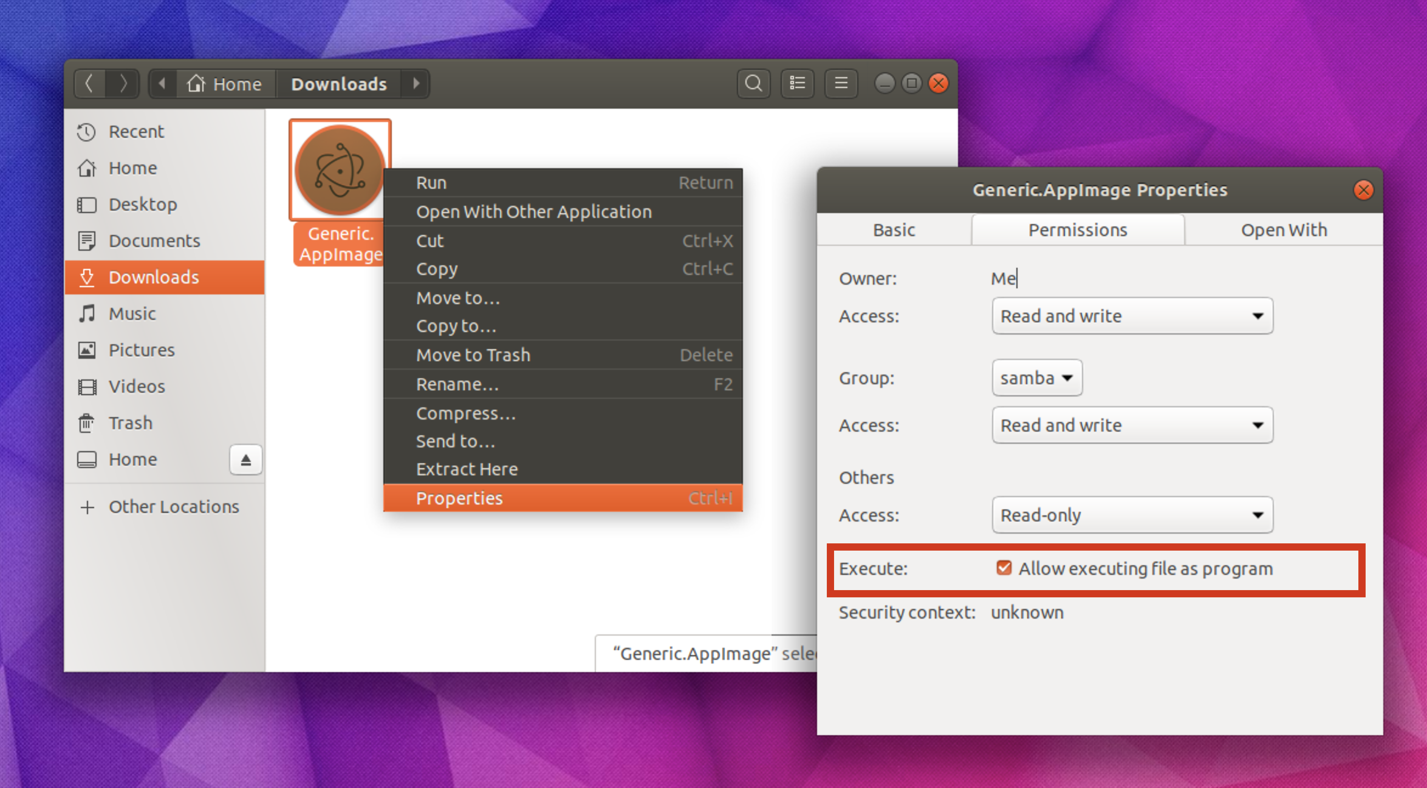Expand the Group access dropdown
The image size is (1427, 788).
point(1132,425)
